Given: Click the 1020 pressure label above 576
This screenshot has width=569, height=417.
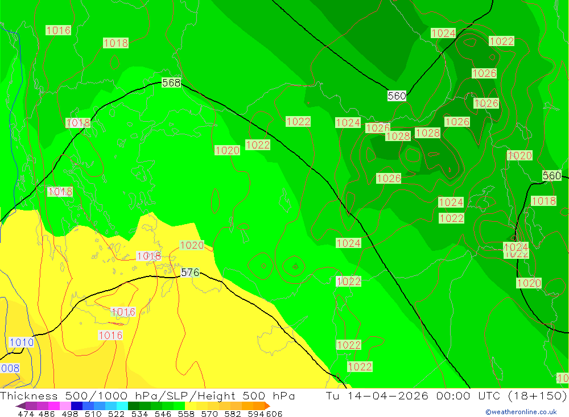Looking at the screenshot, I should click(192, 245).
